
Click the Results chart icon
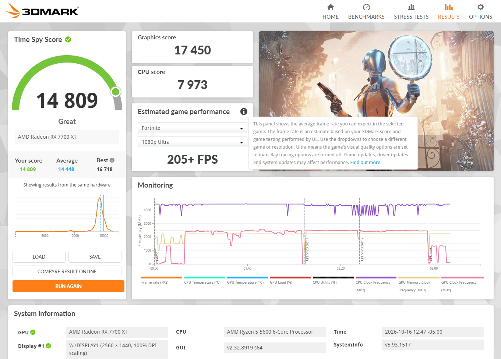pos(449,7)
